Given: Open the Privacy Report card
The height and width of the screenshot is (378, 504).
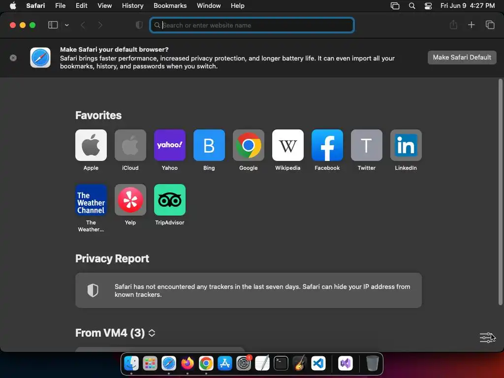Looking at the screenshot, I should pos(249,290).
